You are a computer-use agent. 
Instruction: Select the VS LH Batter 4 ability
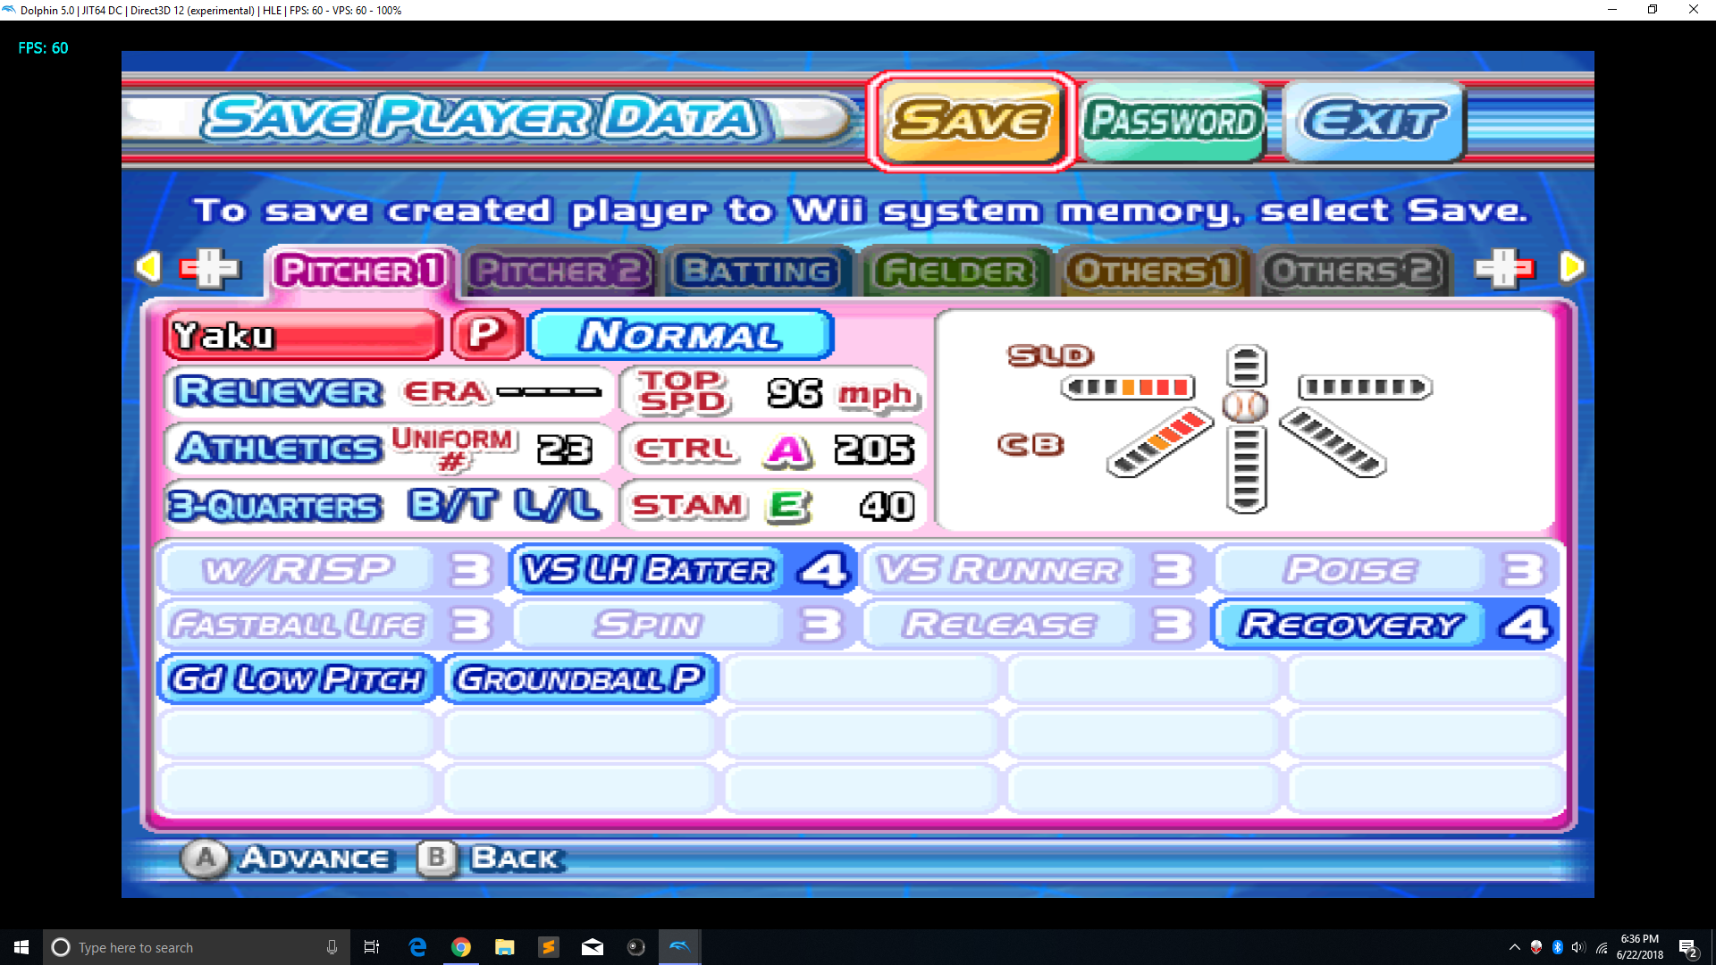(682, 570)
